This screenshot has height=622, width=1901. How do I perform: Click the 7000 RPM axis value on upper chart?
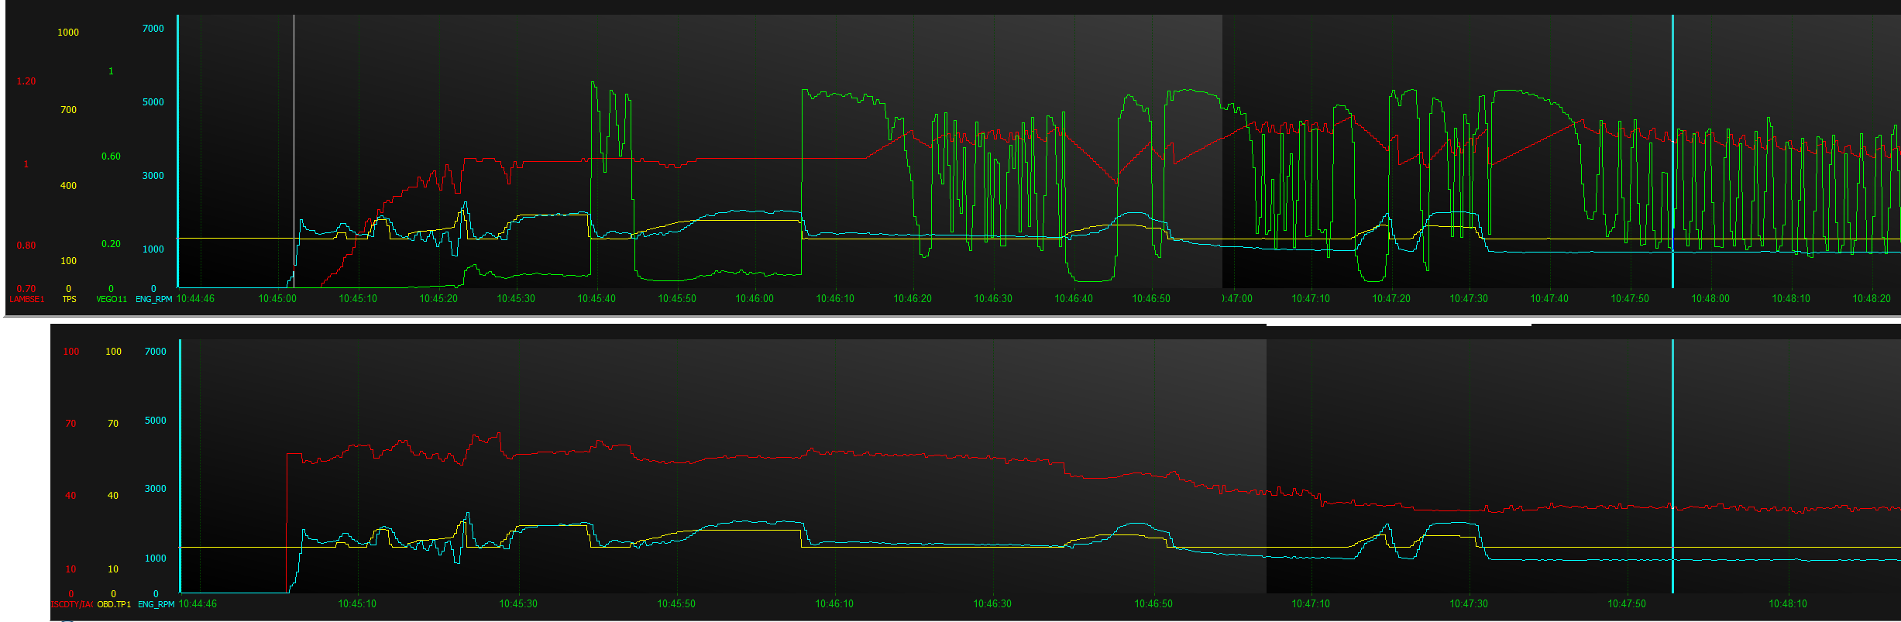click(x=153, y=29)
